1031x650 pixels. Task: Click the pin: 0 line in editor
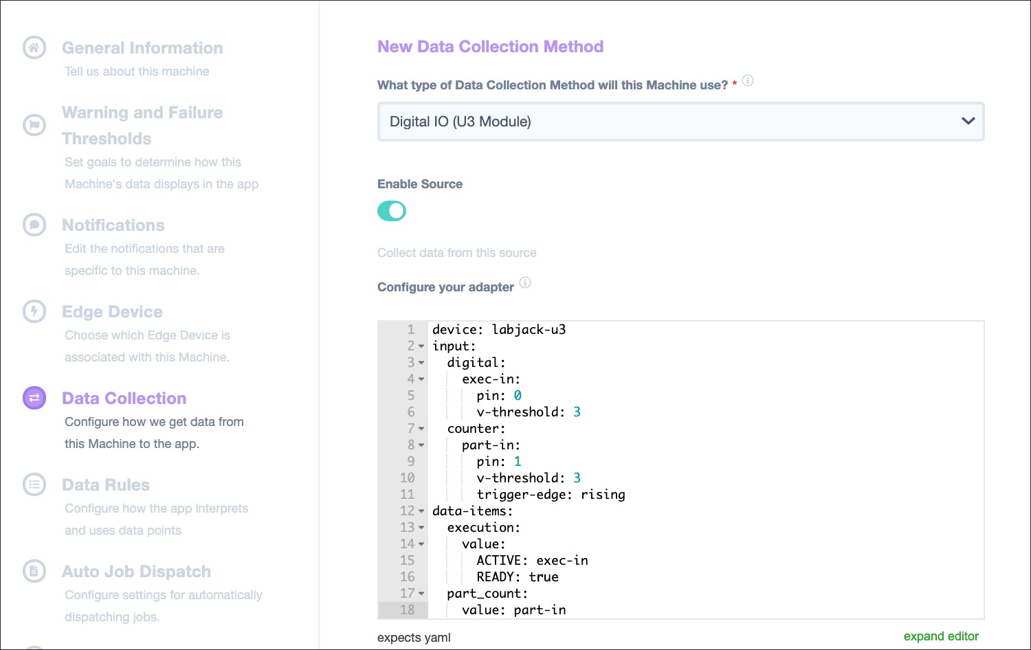pos(499,395)
